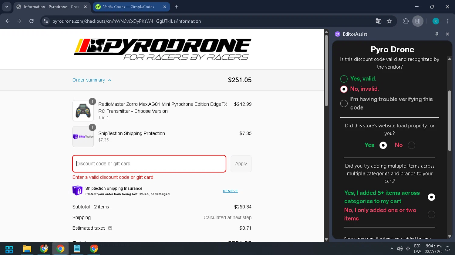Select 'No, invalid.' radio option
This screenshot has width=455, height=255.
344,89
